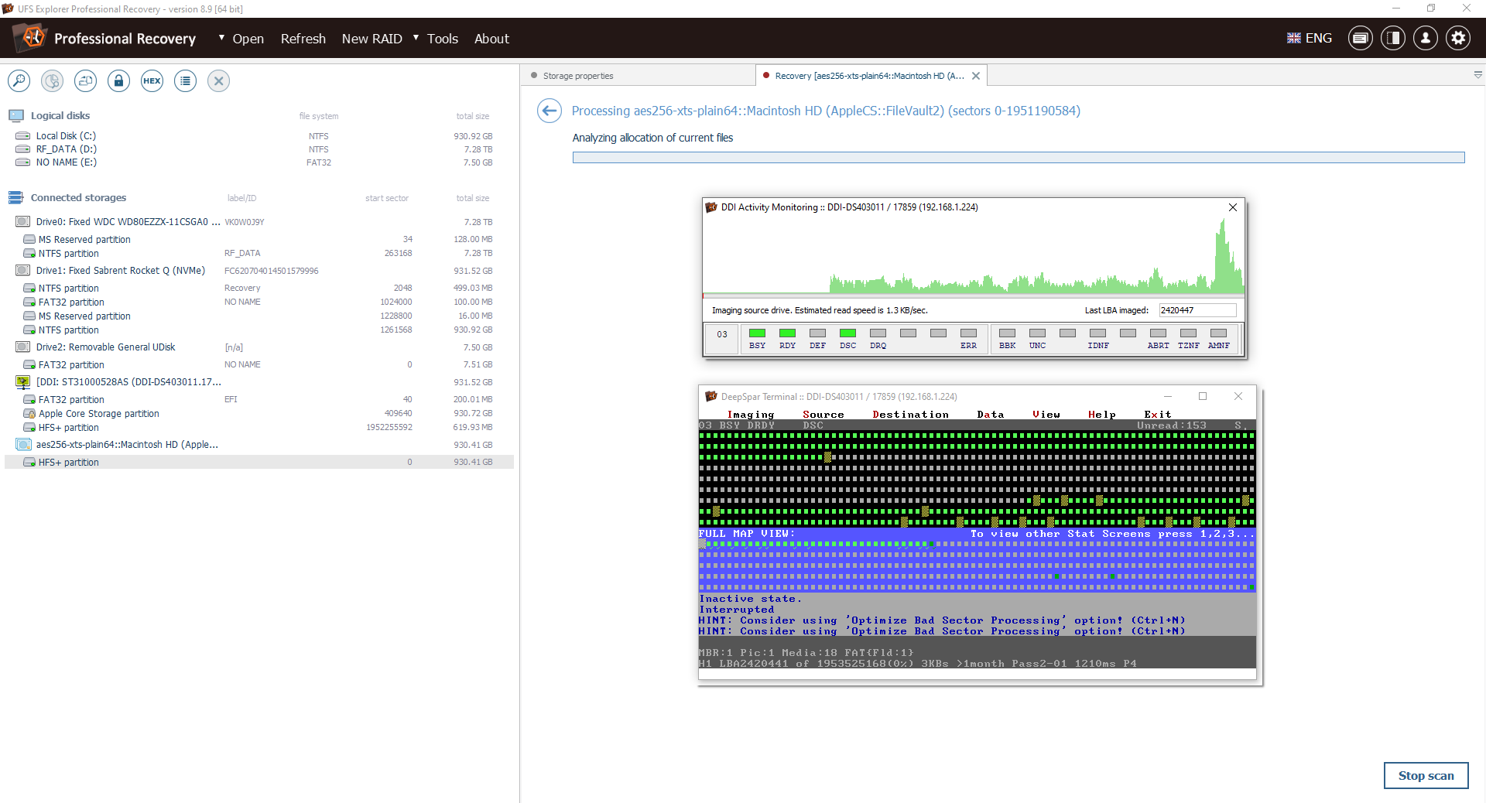Select the EFI FAT32 partition row
This screenshot has width=1486, height=803.
[259, 399]
